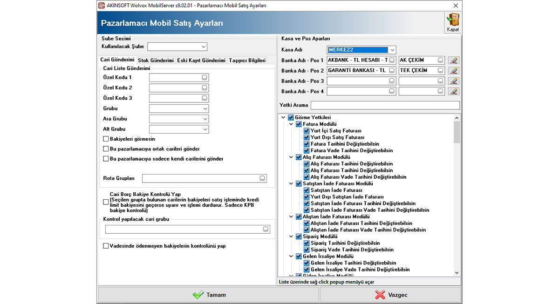
Task: Open the Taşıyıcı Bilgileri tab
Action: [x=247, y=61]
